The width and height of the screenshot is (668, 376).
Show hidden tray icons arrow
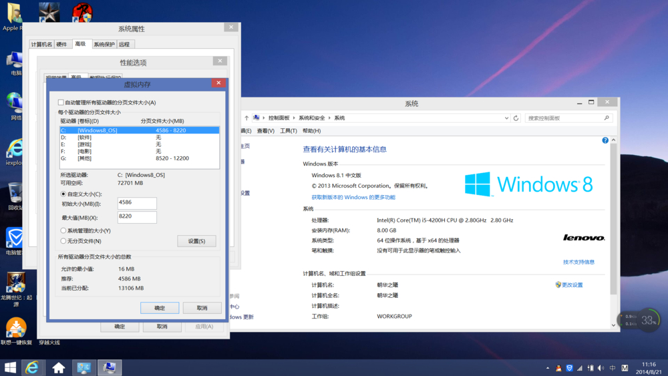[x=548, y=369]
